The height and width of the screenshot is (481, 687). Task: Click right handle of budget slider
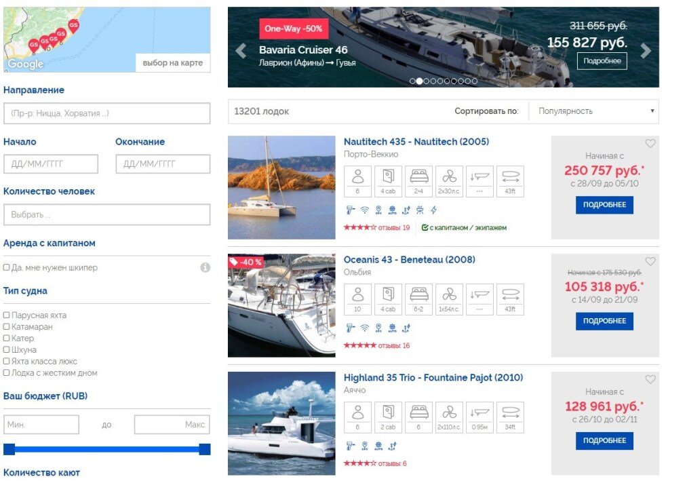coord(205,449)
